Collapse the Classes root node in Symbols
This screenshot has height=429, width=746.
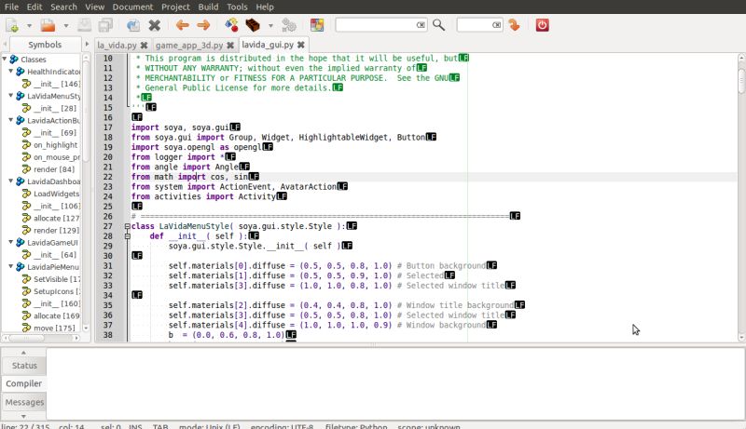5,60
